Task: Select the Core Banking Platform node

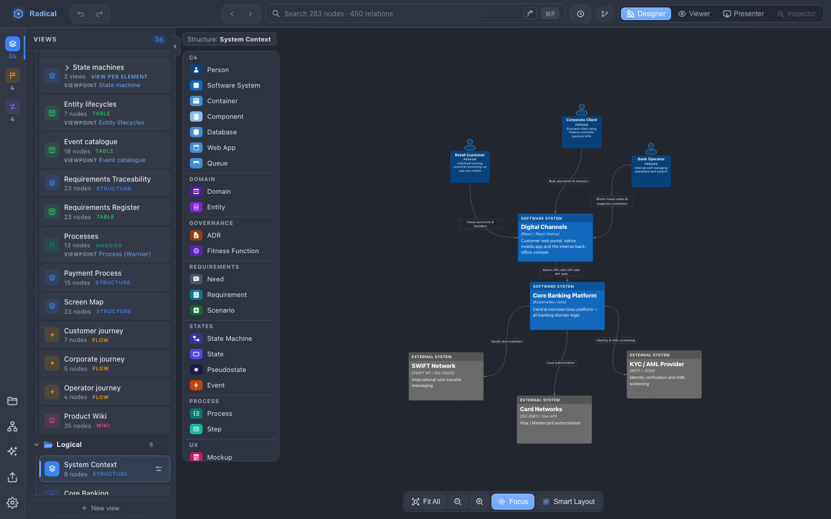Action: pos(567,306)
